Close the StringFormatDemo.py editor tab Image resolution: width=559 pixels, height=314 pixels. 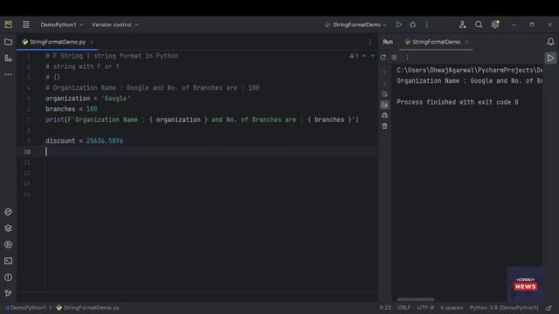point(92,42)
